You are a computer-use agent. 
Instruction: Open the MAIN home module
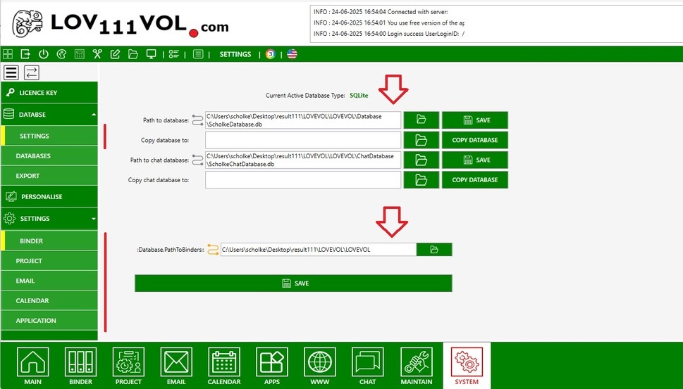pos(32,366)
